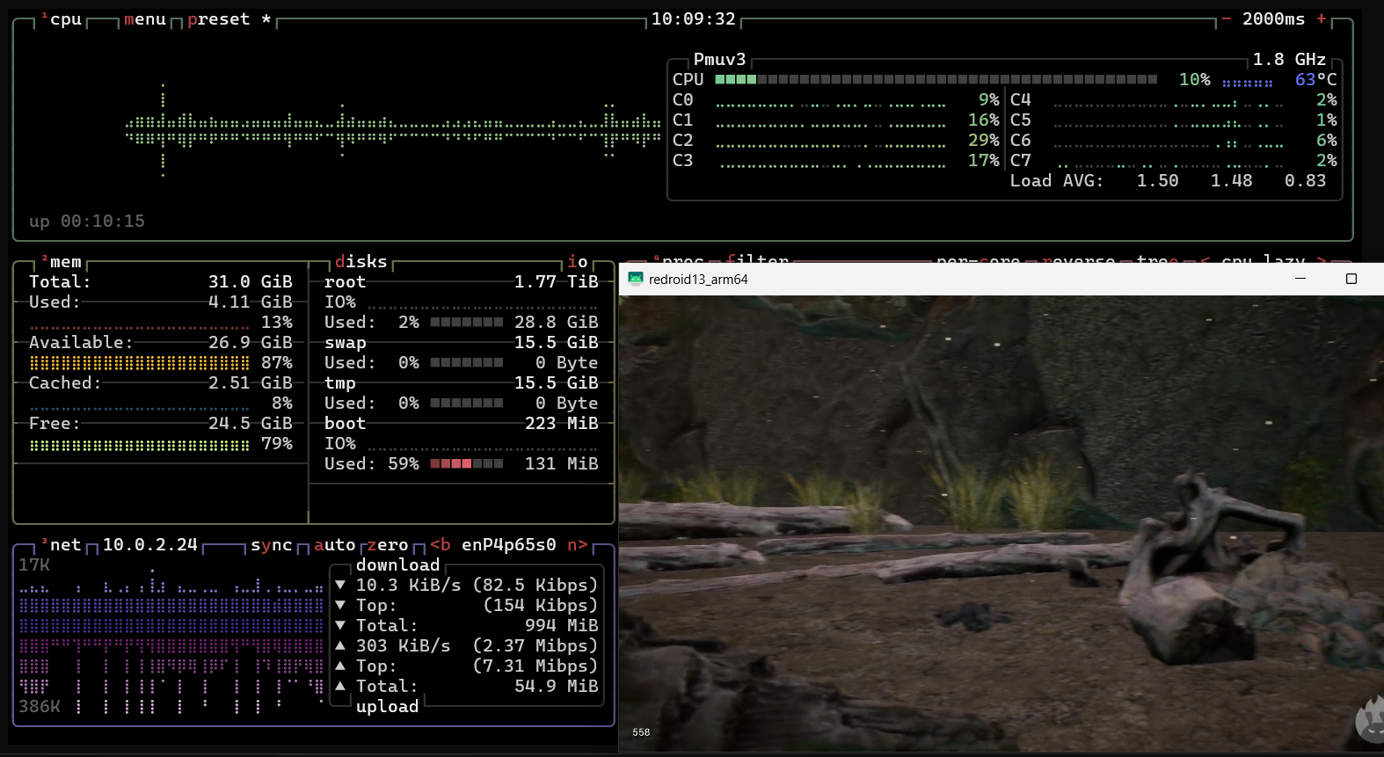Click the upload speed up-arrow indicator
Image resolution: width=1384 pixels, height=757 pixels.
click(340, 646)
